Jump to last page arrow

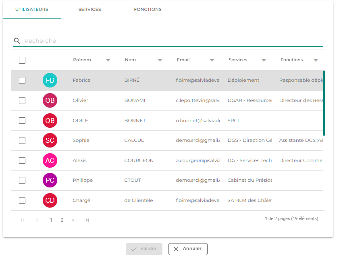tap(87, 220)
